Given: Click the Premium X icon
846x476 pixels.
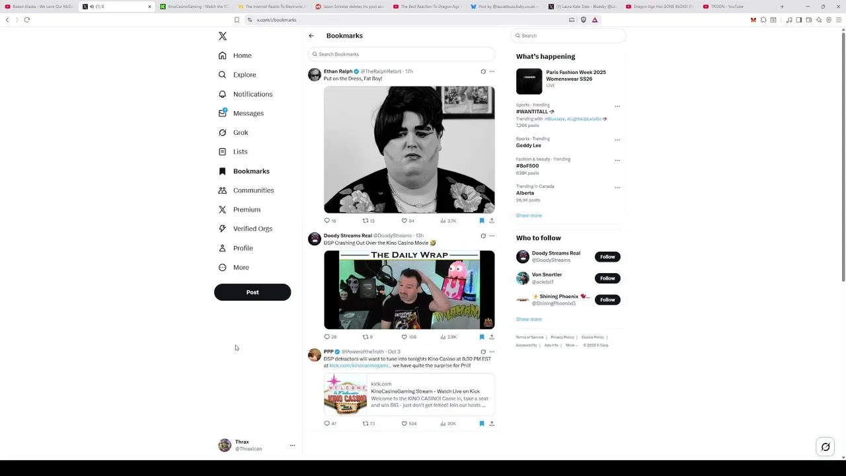Looking at the screenshot, I should (x=222, y=210).
